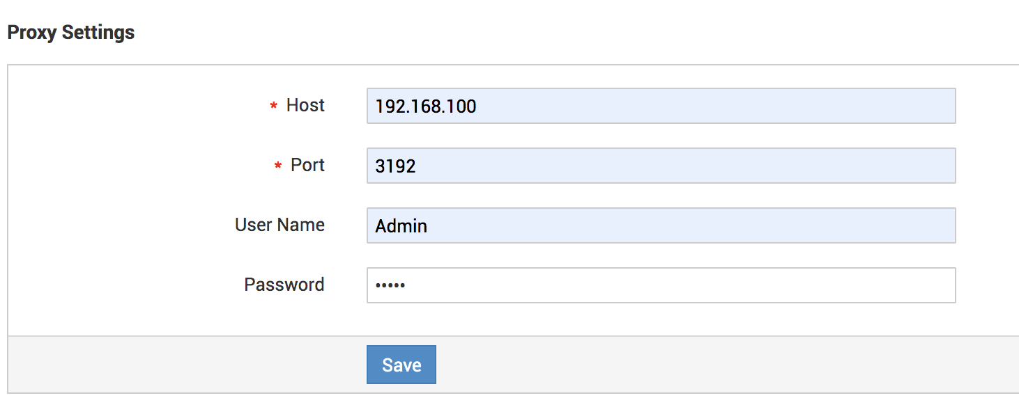Click the Password label text
Viewport: 1019px width, 398px height.
point(284,285)
